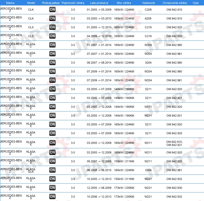Click the Nadwozie column header
204x201 pixels.
[x=149, y=3]
